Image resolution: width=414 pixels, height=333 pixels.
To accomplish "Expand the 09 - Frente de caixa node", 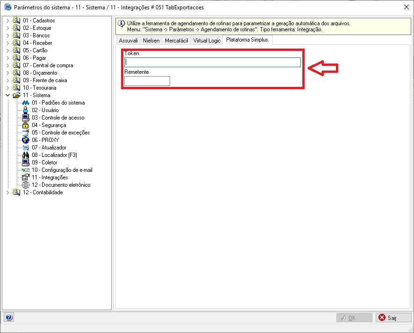I will 7,80.
